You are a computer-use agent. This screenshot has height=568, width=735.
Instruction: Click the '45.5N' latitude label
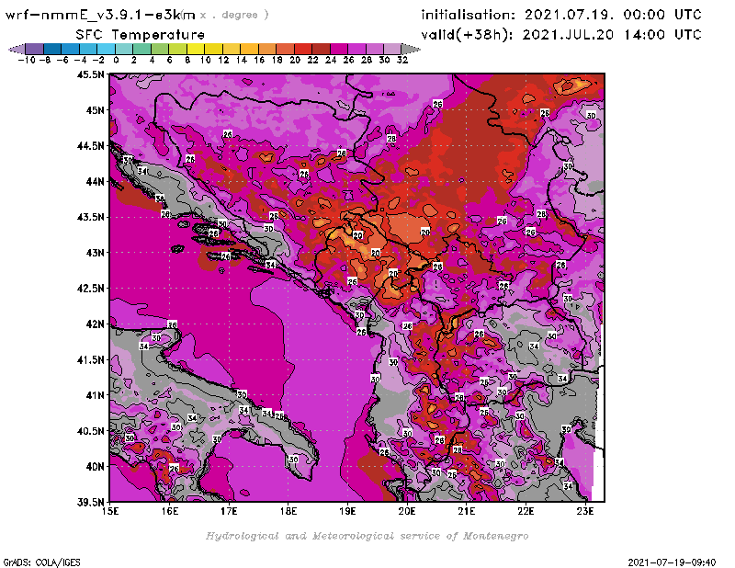coord(90,74)
